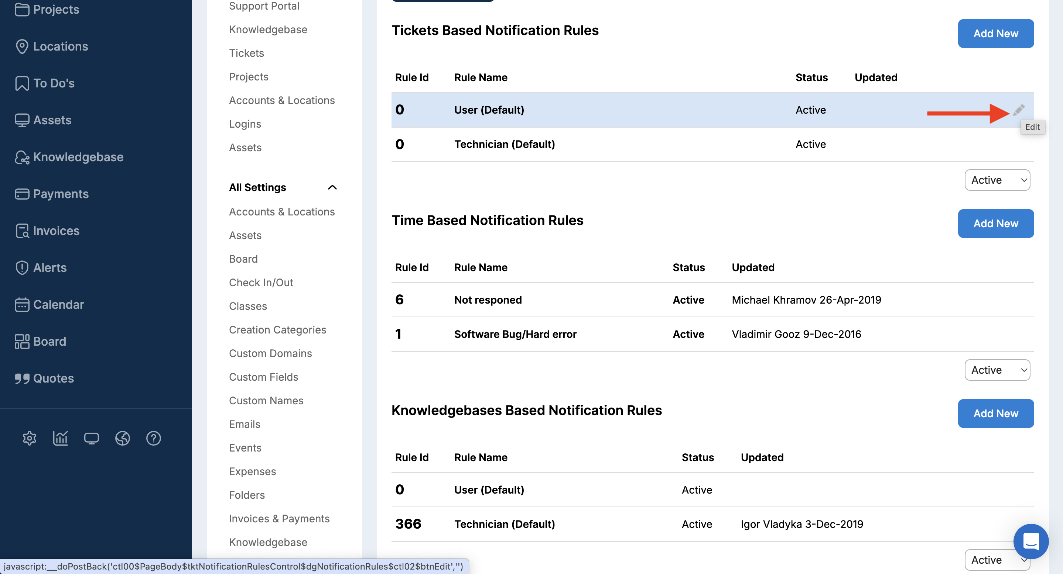The width and height of the screenshot is (1063, 574).
Task: Select Emails in All Settings
Action: [x=244, y=424]
